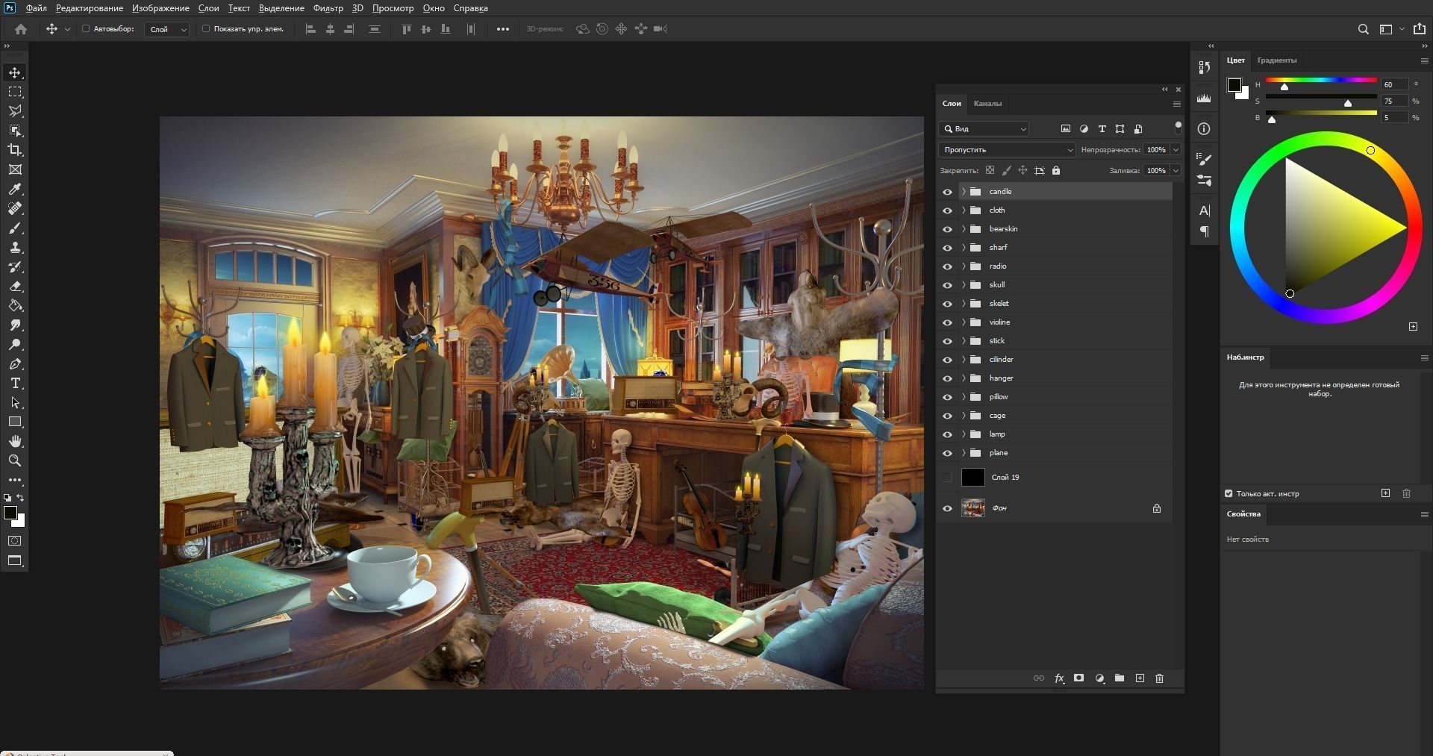Open the Свойства panel tab
The width and height of the screenshot is (1433, 756).
pos(1243,514)
